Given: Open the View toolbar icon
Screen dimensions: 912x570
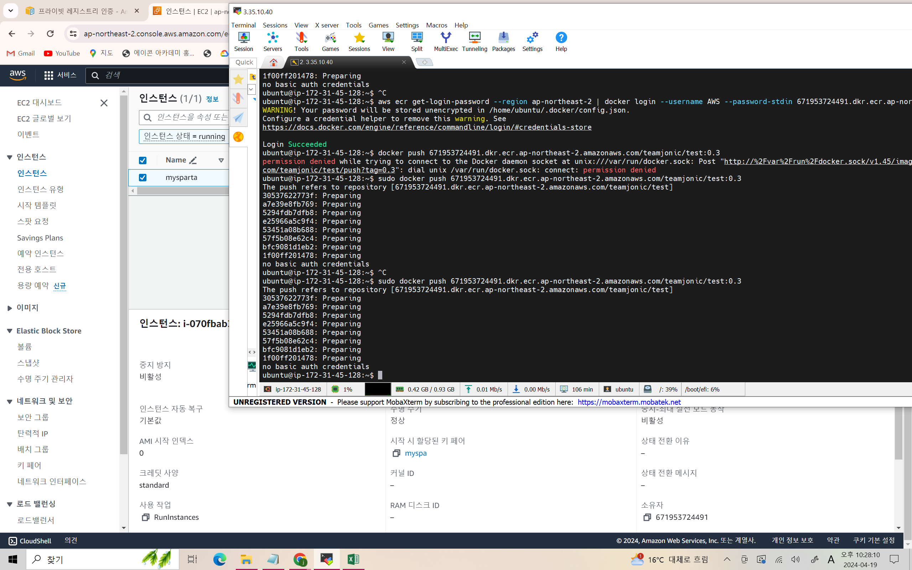Looking at the screenshot, I should pos(388,41).
